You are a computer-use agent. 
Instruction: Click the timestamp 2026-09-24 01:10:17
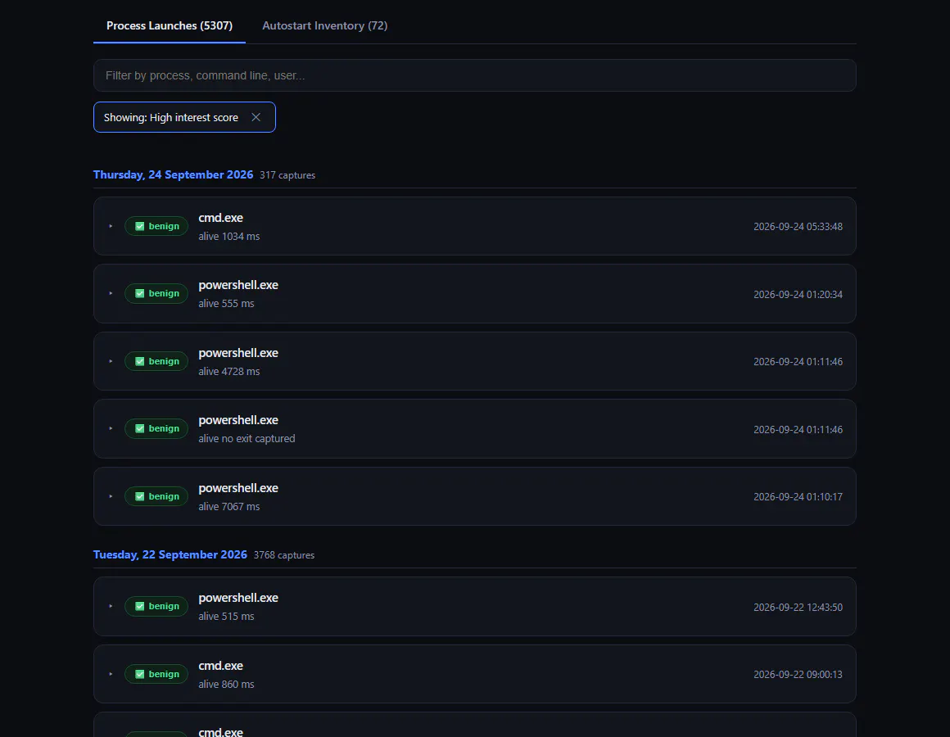pos(798,496)
